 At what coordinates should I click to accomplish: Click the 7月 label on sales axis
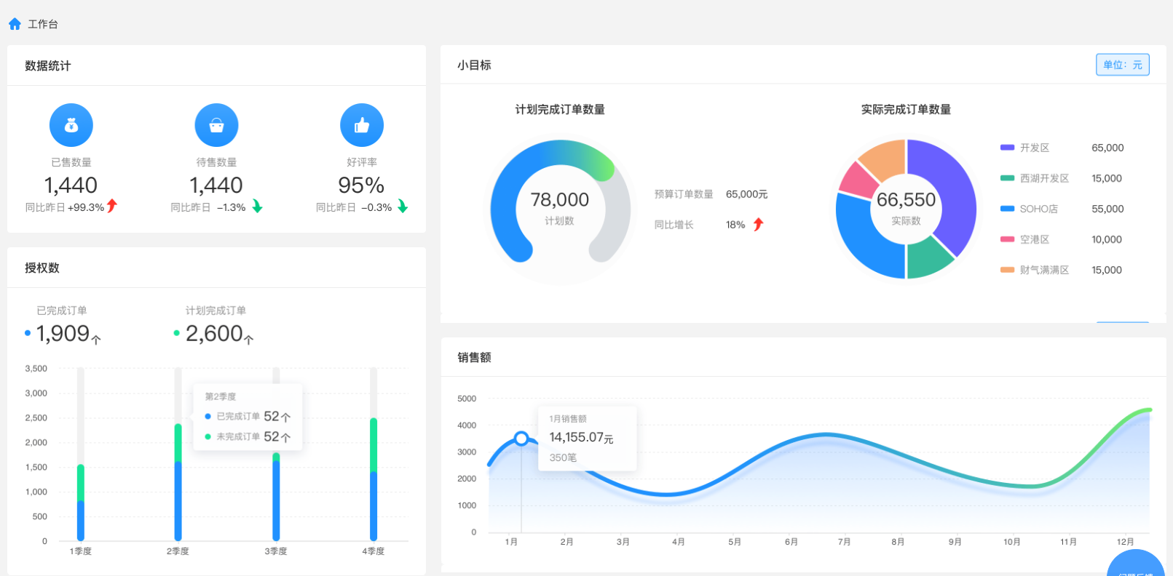coord(844,542)
